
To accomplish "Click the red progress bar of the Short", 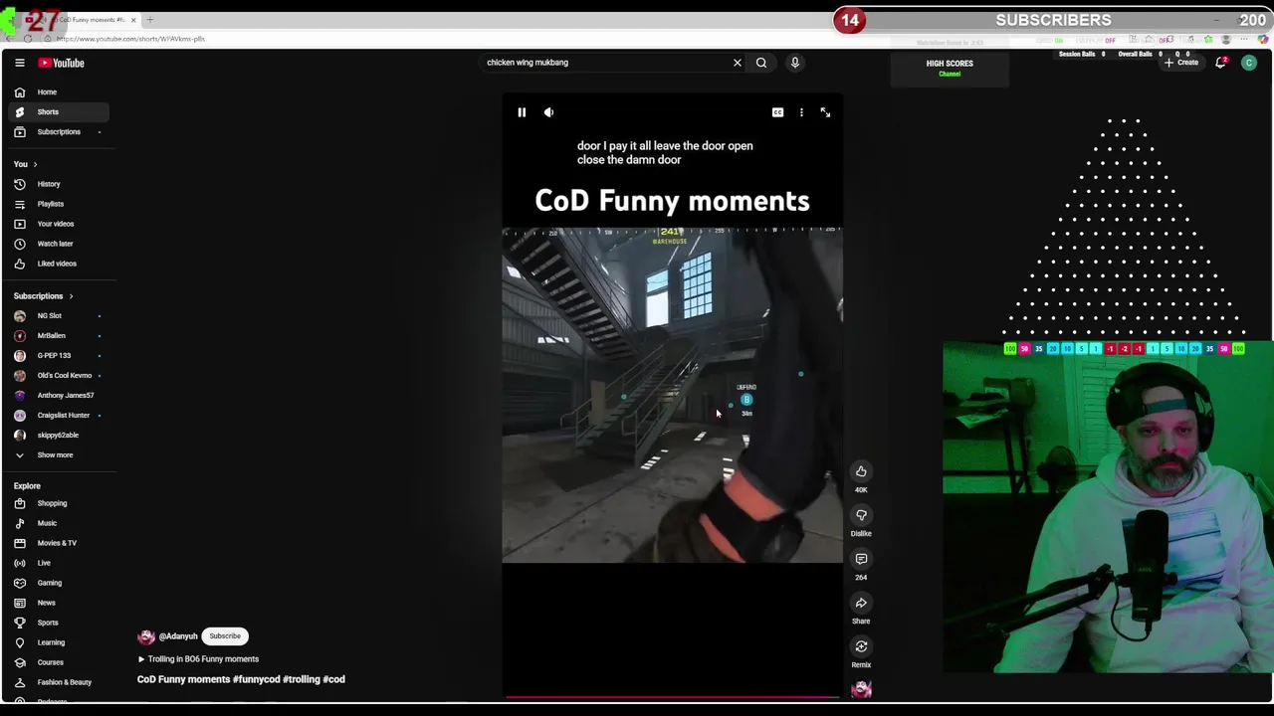I will pos(672,696).
